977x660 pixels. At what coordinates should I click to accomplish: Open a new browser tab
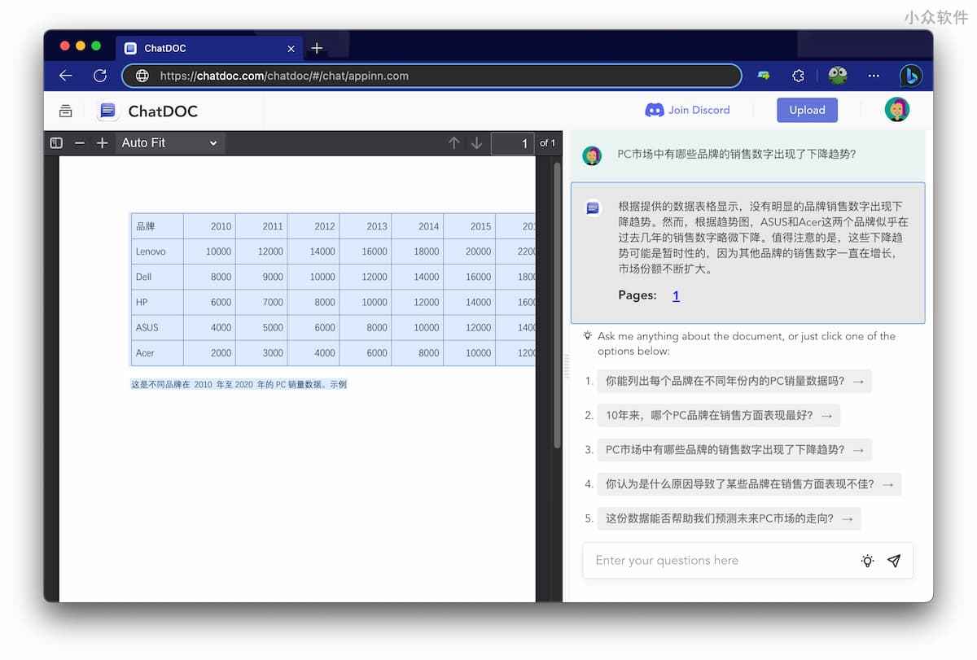coord(317,48)
